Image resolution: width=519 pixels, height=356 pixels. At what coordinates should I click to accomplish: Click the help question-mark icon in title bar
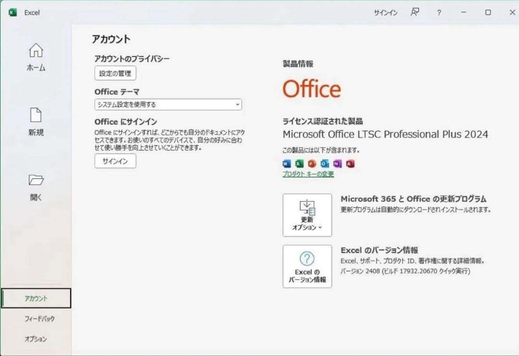tap(439, 12)
